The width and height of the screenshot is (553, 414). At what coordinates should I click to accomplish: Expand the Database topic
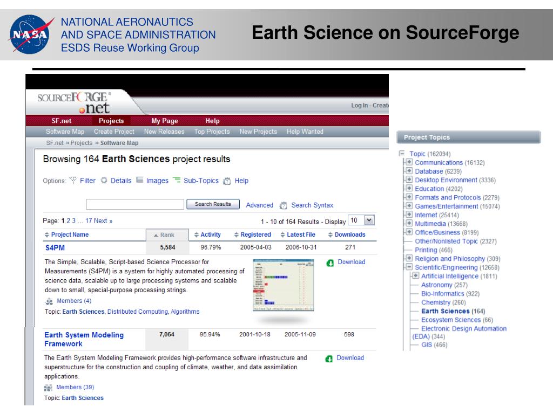[409, 171]
